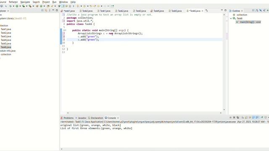Toggle show console when standard error changes
The height and width of the screenshot is (151, 269).
tap(257, 117)
